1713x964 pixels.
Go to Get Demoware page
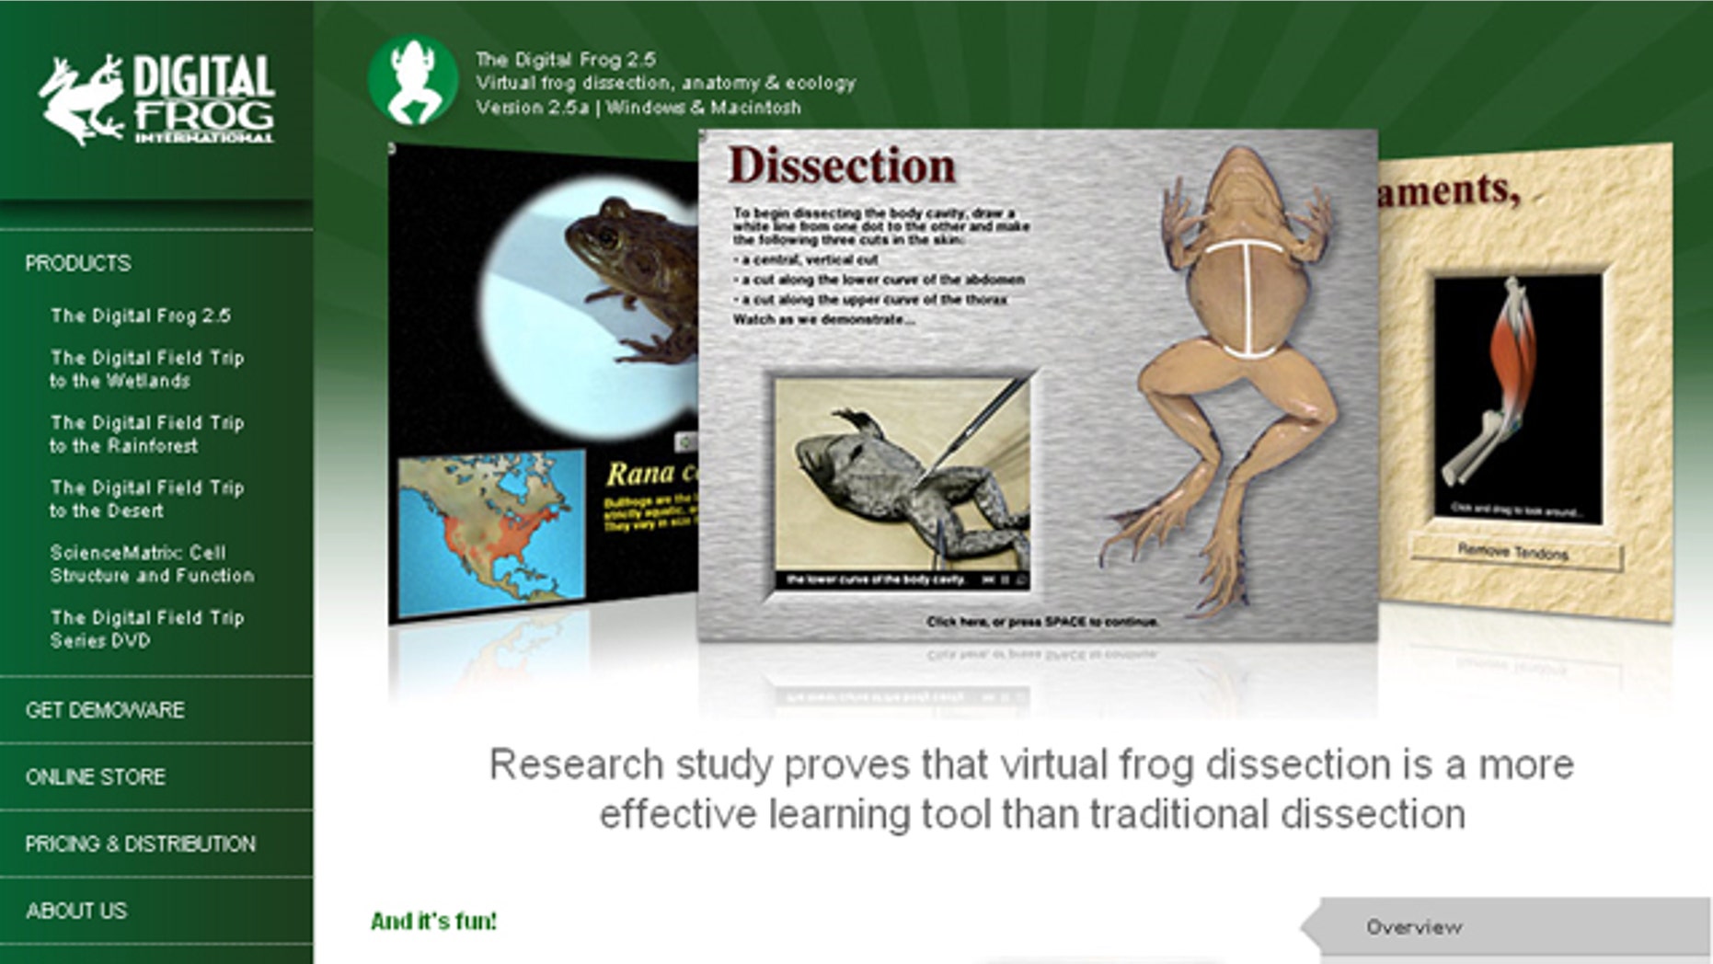tap(105, 710)
